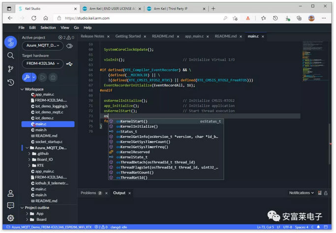
Task: Click the icon next to the active project dropdown
Action: tap(69, 46)
